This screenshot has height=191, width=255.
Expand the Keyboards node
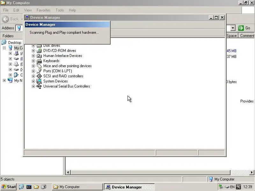pos(33,61)
